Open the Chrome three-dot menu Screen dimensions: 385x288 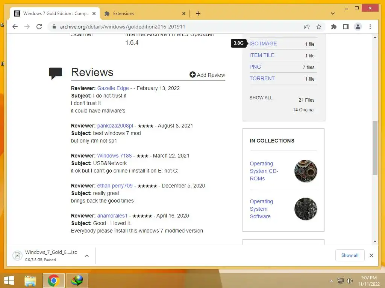point(370,27)
